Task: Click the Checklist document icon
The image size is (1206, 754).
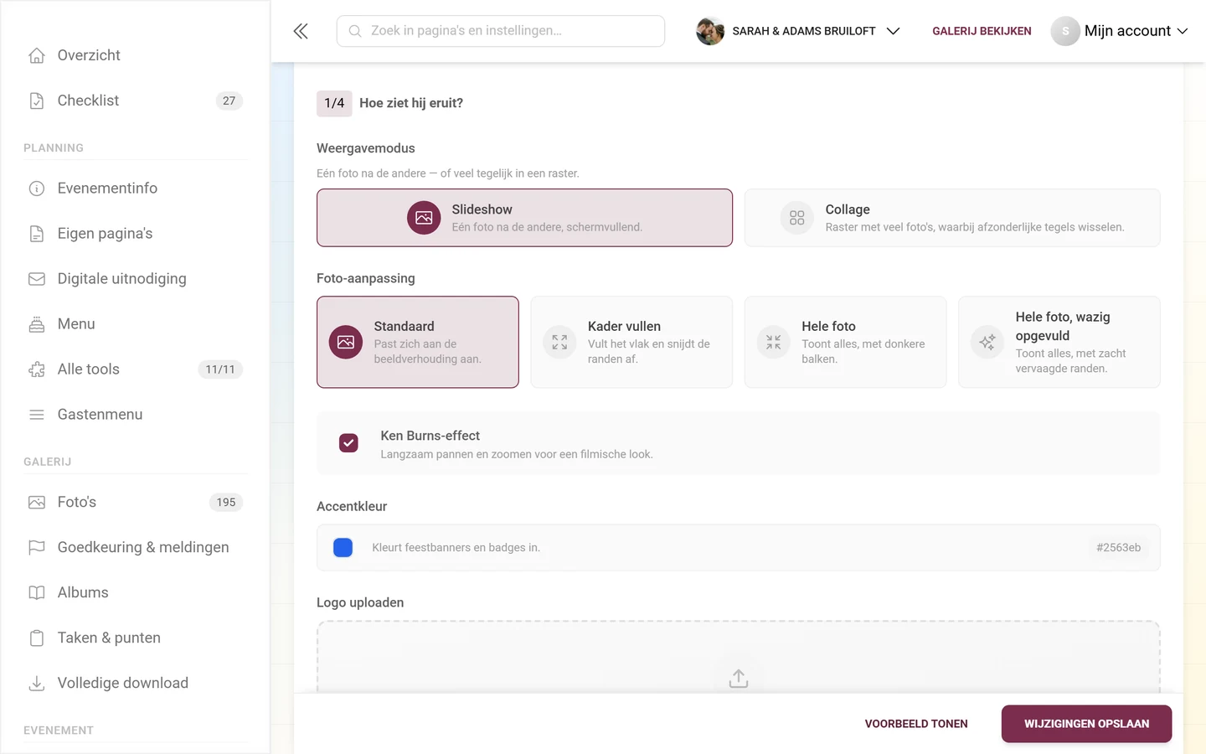Action: pos(37,101)
